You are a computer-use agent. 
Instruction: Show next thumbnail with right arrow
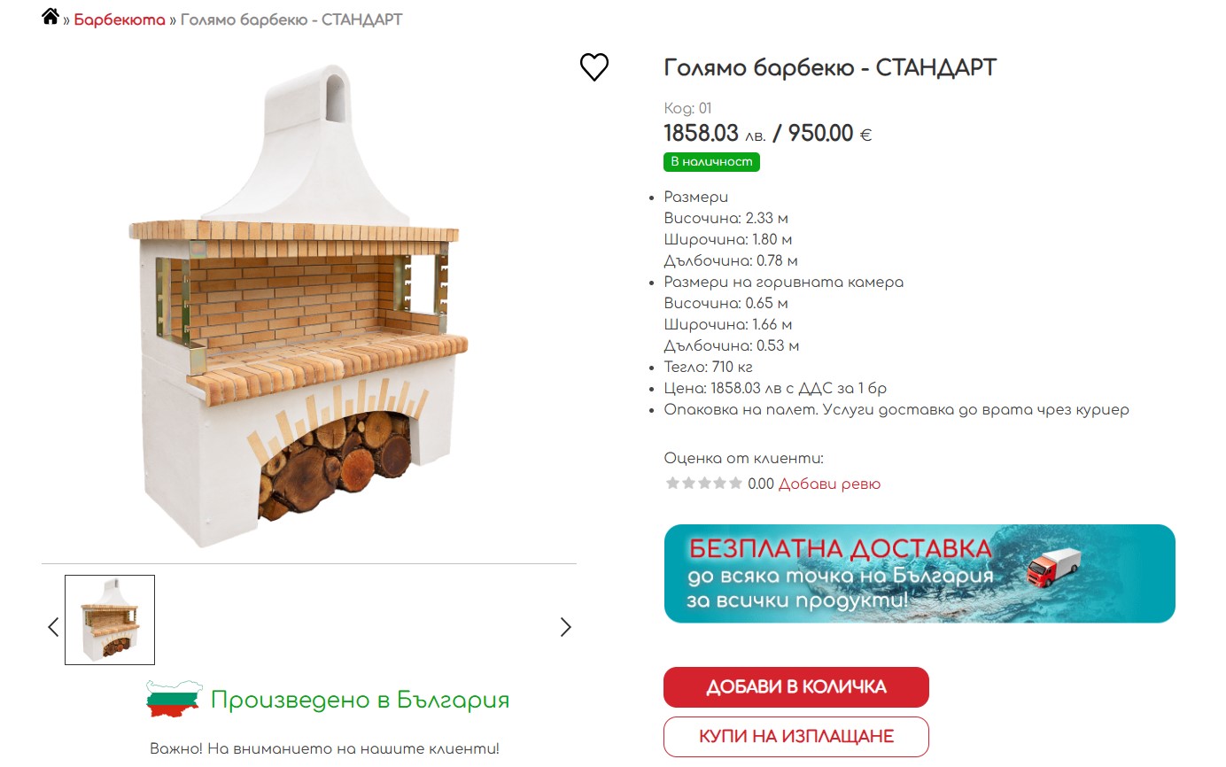[566, 627]
